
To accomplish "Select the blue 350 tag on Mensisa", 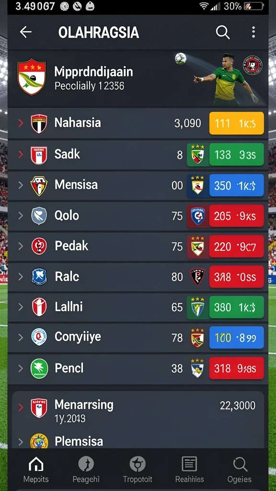I will (237, 186).
